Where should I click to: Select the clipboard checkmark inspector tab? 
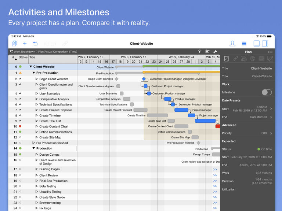(226, 59)
